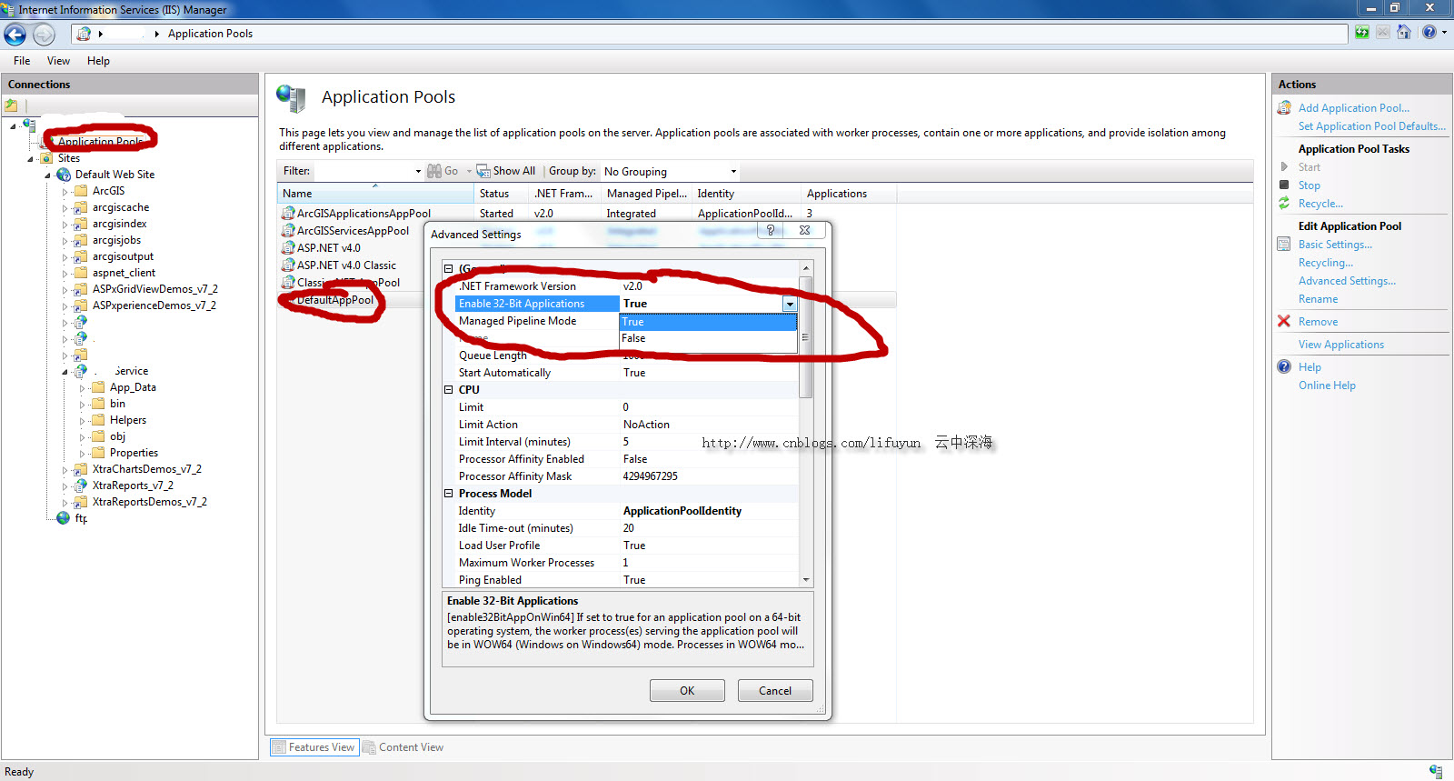Screen dimensions: 1454x781
Task: Click the red Remove X icon
Action: pos(1284,321)
